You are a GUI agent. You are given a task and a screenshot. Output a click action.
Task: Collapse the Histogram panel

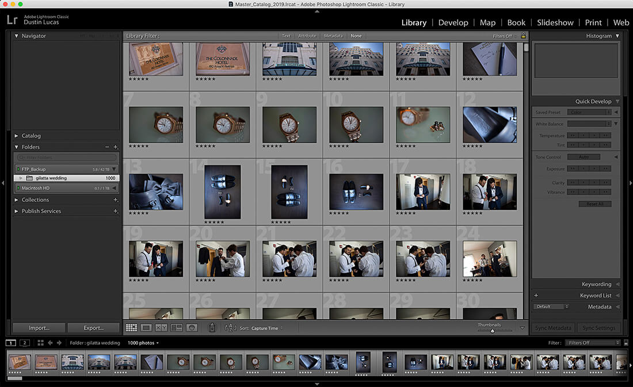point(617,36)
